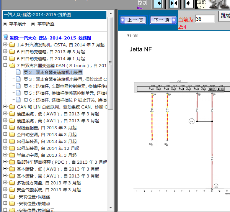Select -安装位置:保险丝 folder
This screenshot has width=230, height=212.
pos(33,197)
